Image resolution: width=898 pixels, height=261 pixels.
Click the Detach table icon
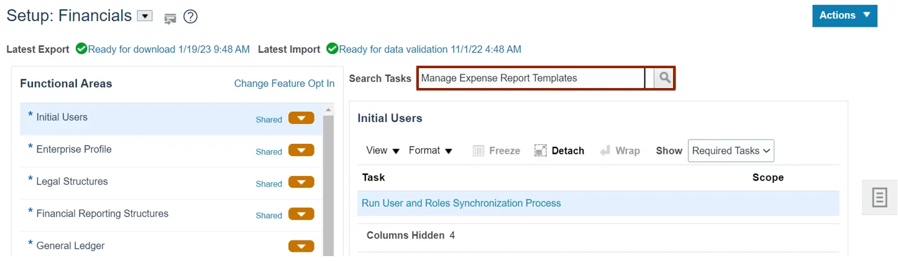(x=541, y=151)
